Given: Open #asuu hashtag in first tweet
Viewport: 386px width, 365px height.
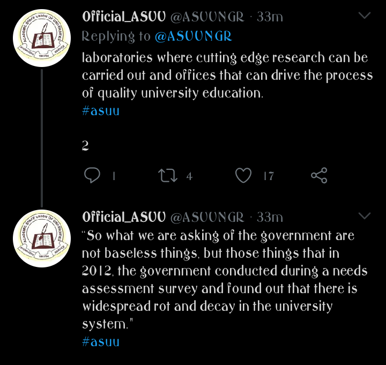Looking at the screenshot, I should coord(101,111).
